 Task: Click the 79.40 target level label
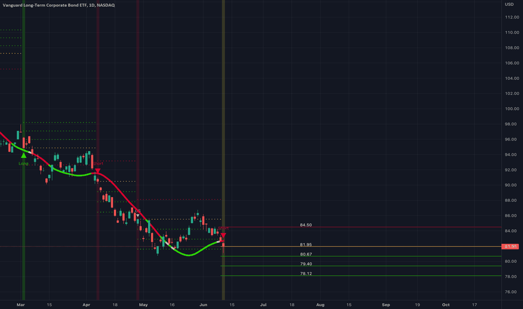306,264
